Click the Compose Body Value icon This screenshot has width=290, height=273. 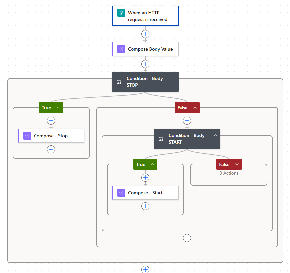click(121, 49)
